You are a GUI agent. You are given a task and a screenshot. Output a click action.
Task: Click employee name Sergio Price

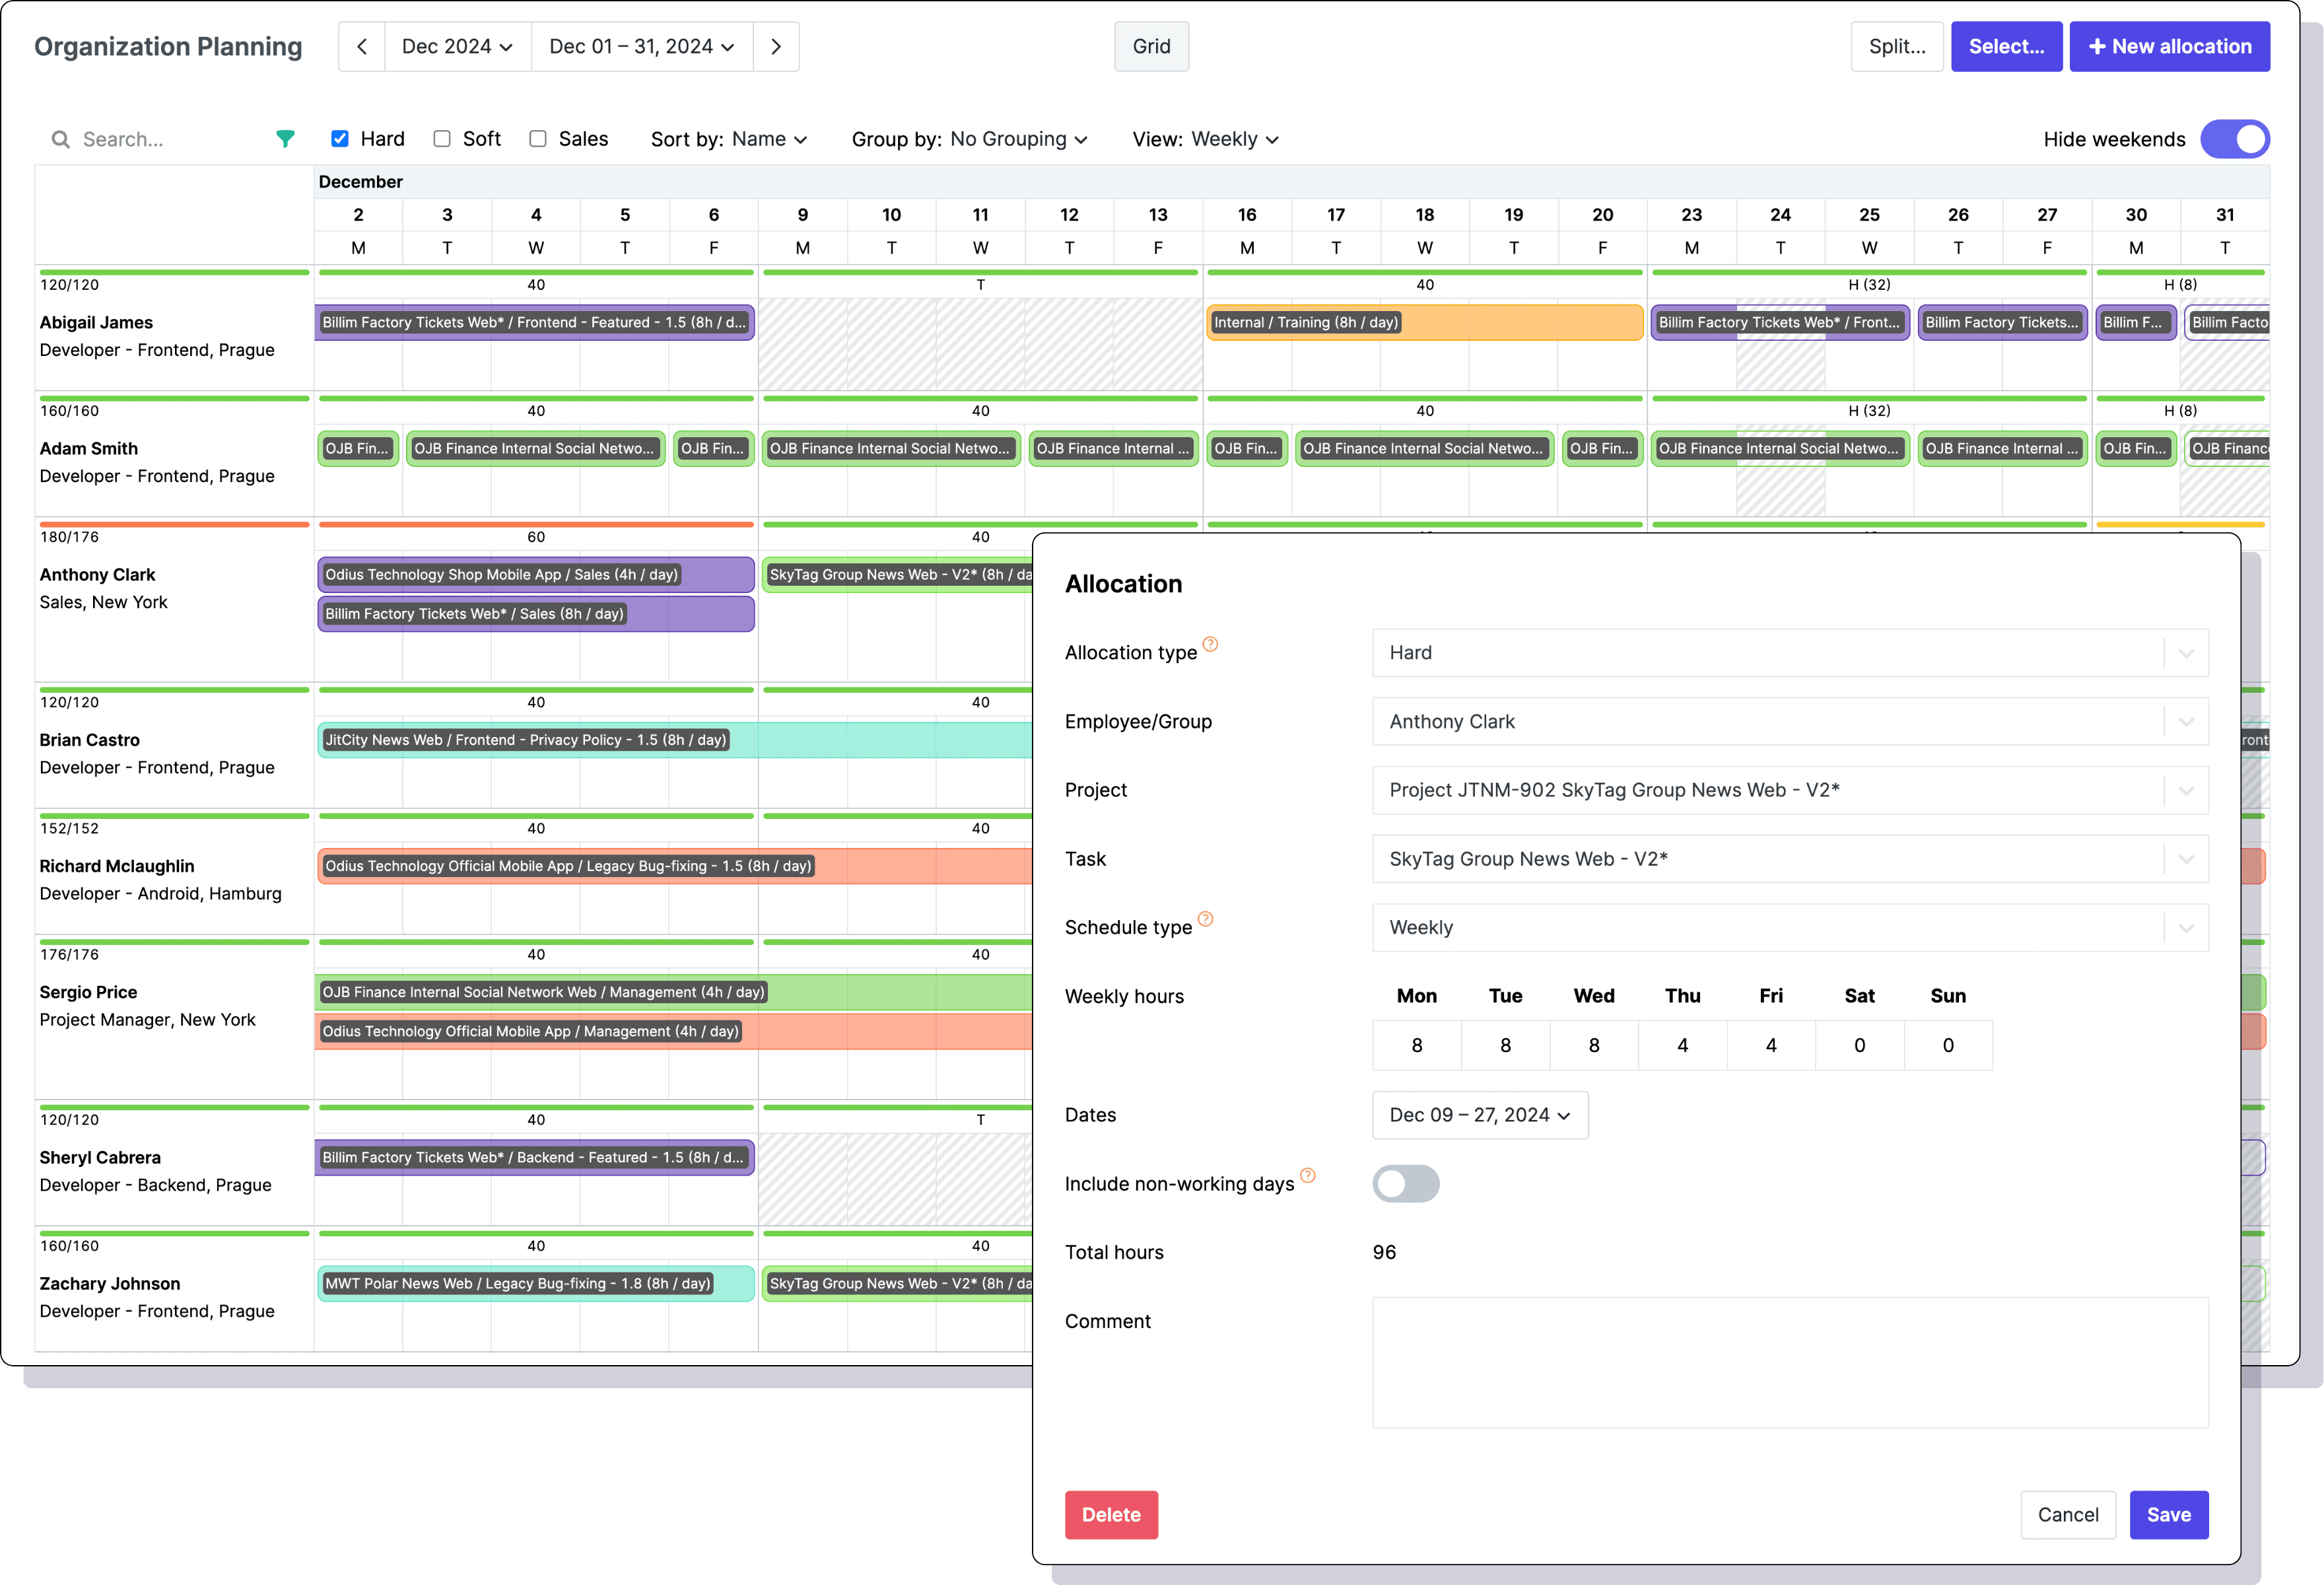[88, 992]
